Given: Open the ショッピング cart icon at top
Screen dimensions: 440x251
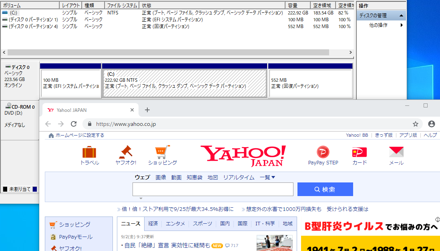Looking at the screenshot, I should (163, 152).
